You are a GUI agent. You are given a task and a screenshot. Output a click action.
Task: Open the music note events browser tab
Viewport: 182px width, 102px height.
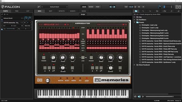pyautogui.click(x=171, y=11)
